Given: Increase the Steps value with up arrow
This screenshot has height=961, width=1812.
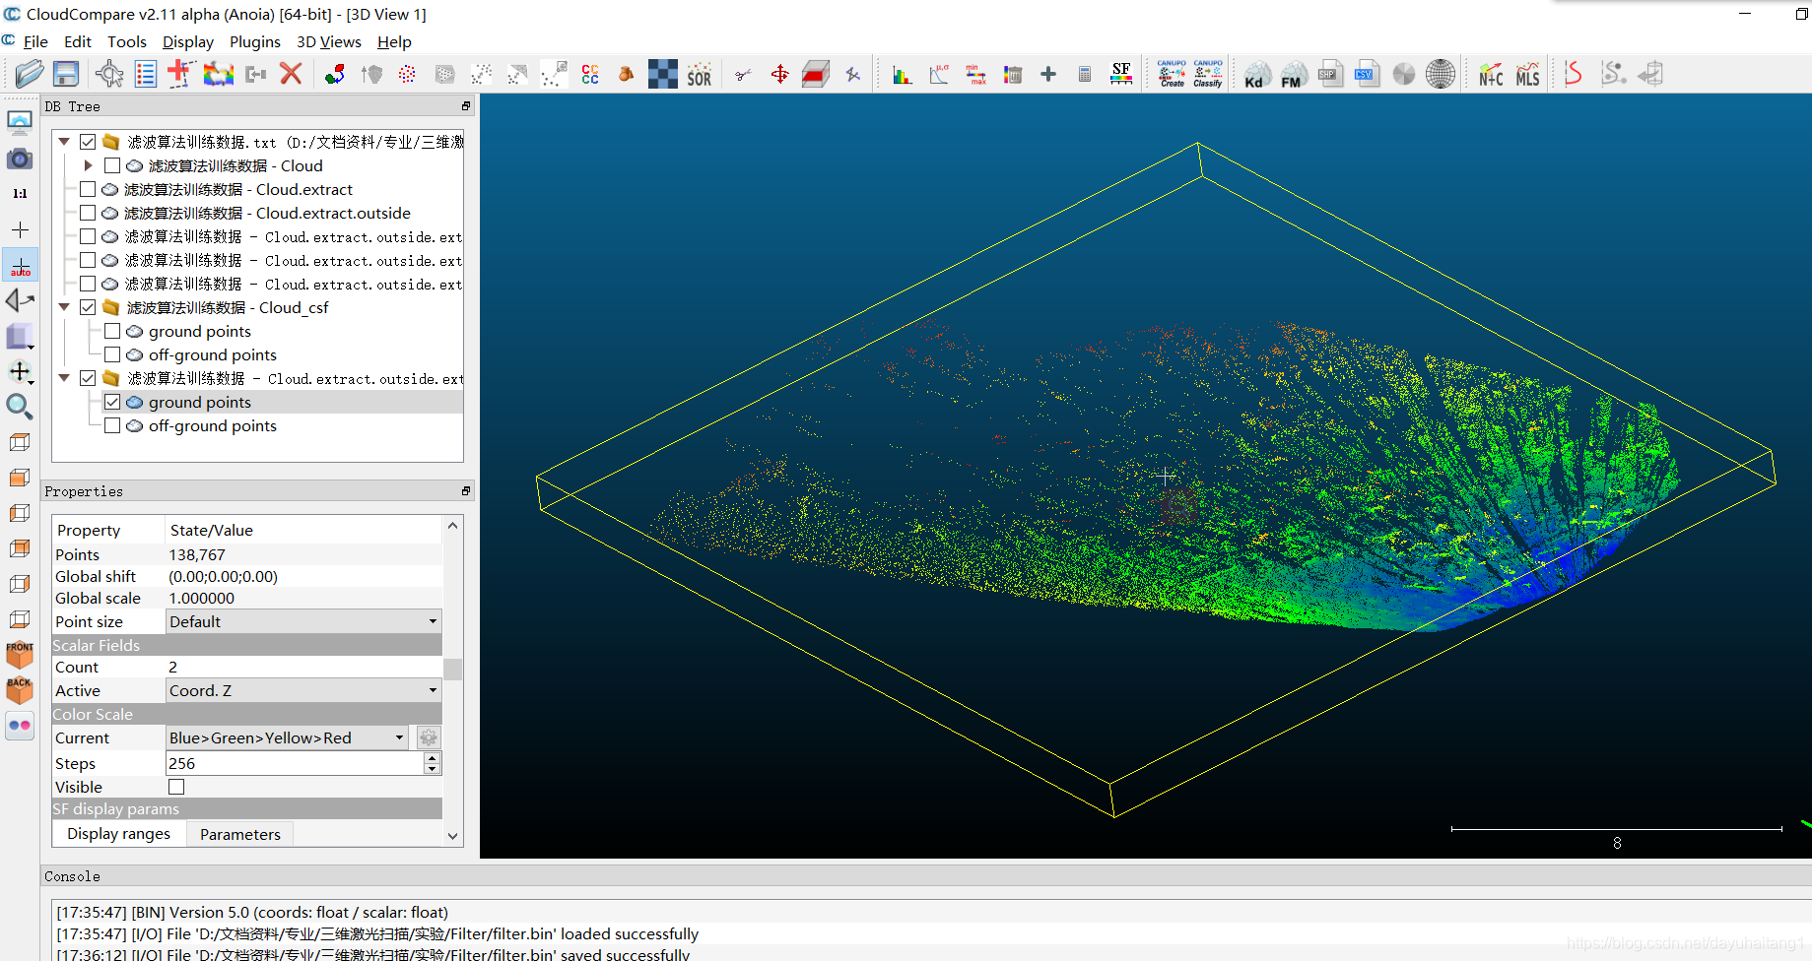Looking at the screenshot, I should click(x=432, y=757).
